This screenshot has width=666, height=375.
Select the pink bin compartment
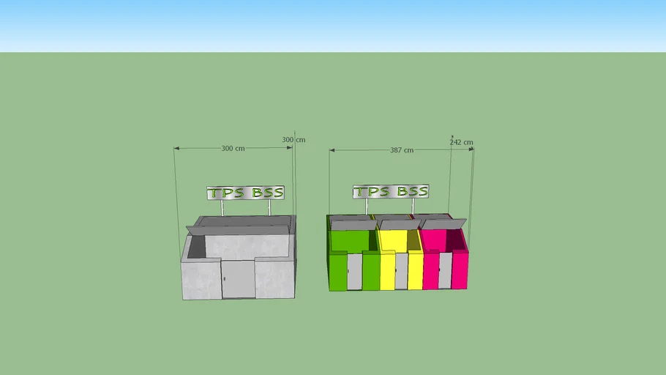(436, 240)
